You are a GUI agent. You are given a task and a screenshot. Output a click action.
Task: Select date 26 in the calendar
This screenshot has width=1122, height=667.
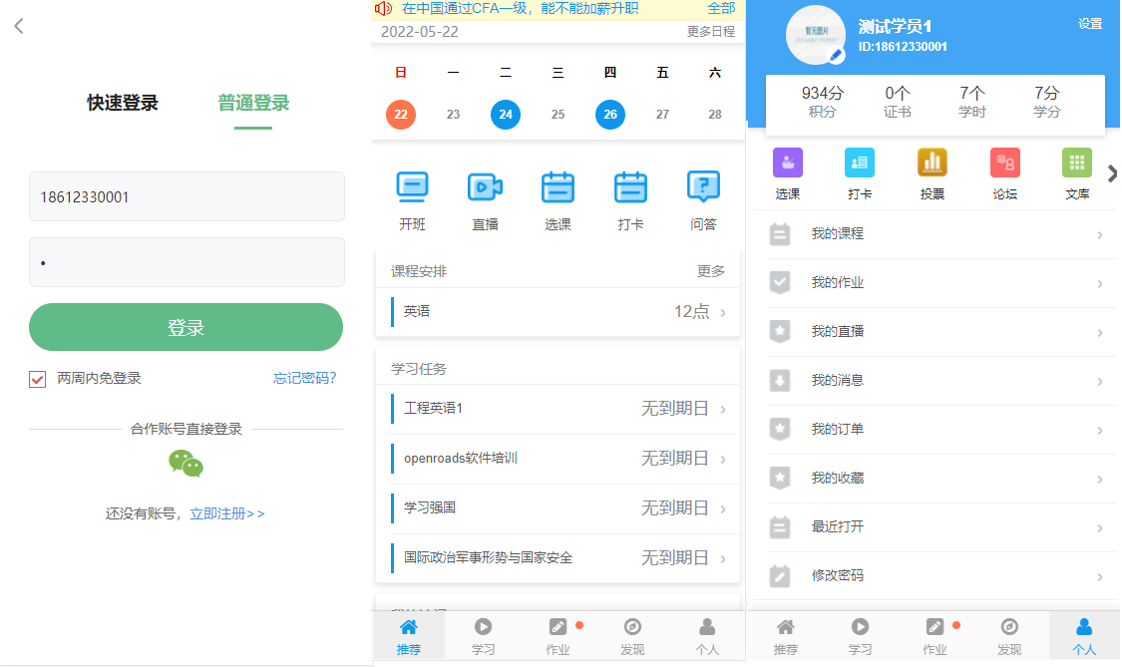(610, 115)
